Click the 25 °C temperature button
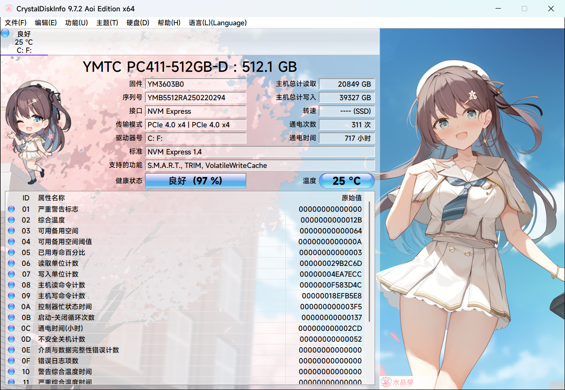Screen dimensions: 565x390 (x=347, y=181)
